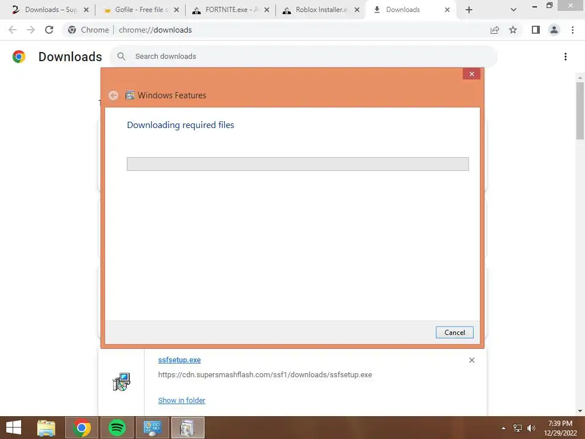Open Chrome from the taskbar
This screenshot has width=585, height=439.
tap(82, 428)
